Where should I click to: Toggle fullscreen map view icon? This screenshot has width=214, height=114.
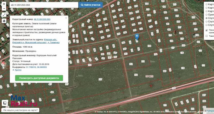(4, 15)
